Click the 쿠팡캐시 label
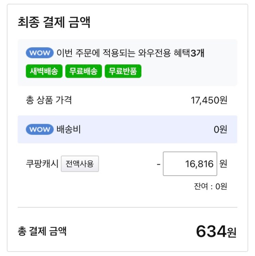 pos(42,164)
